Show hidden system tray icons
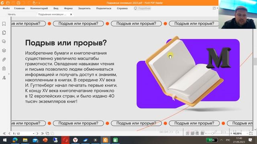257x144 pixels. tap(221, 140)
